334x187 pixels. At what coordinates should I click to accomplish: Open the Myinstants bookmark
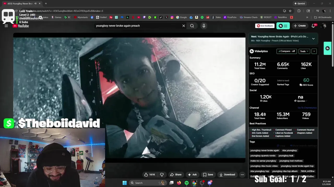tap(81, 17)
